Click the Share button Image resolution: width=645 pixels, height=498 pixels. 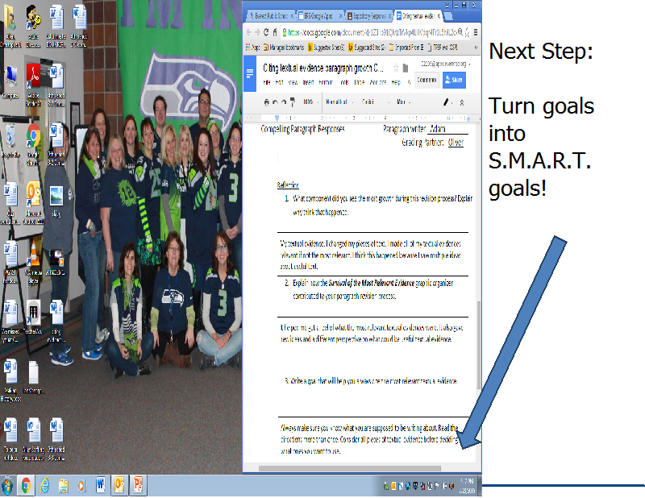(x=454, y=80)
